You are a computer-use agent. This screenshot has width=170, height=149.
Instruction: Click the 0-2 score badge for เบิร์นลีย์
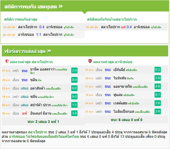tap(158, 70)
